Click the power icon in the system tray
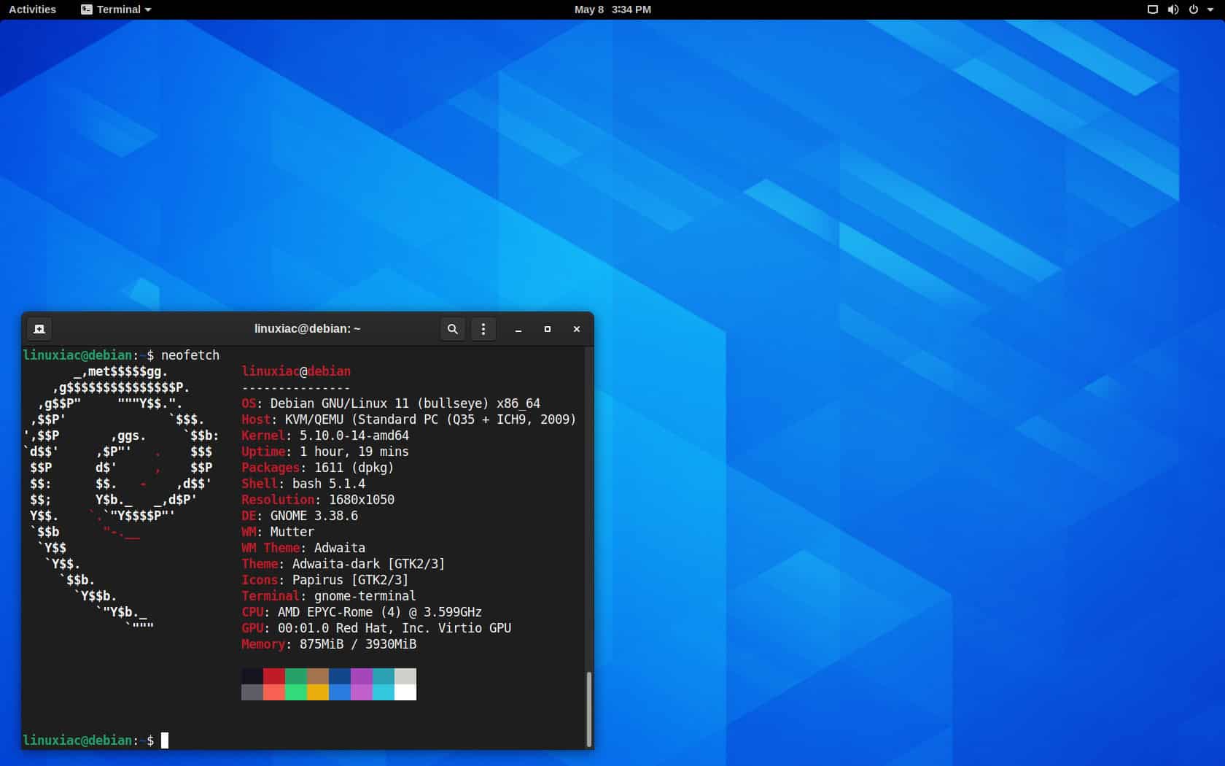 click(x=1194, y=9)
